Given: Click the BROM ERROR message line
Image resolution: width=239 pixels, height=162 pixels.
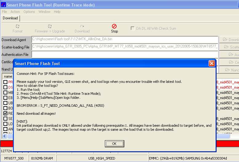Looking at the screenshot, I should pos(60,106).
